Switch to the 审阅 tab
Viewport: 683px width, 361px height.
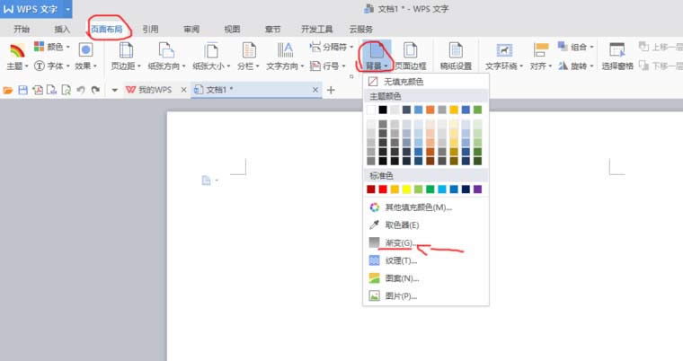pos(191,29)
